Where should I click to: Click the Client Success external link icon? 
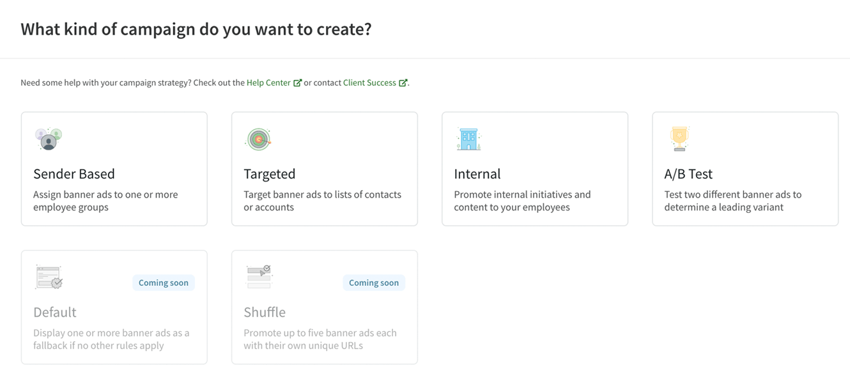tap(403, 82)
